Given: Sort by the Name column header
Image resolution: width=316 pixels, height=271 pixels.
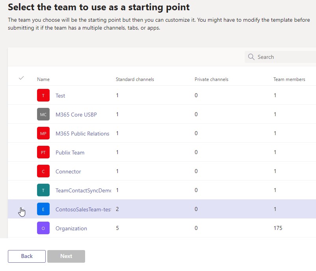Looking at the screenshot, I should click(43, 79).
